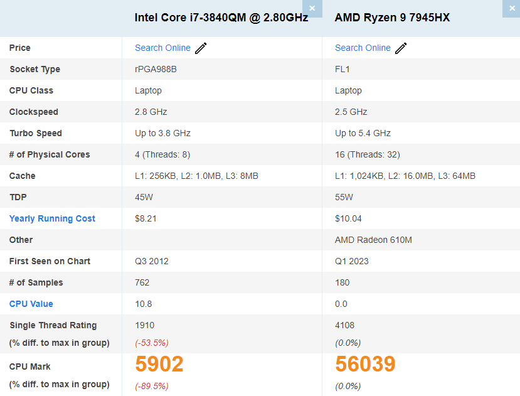The height and width of the screenshot is (396, 520).
Task: Open Search Online link for Intel i7-3840QM
Action: tap(162, 48)
